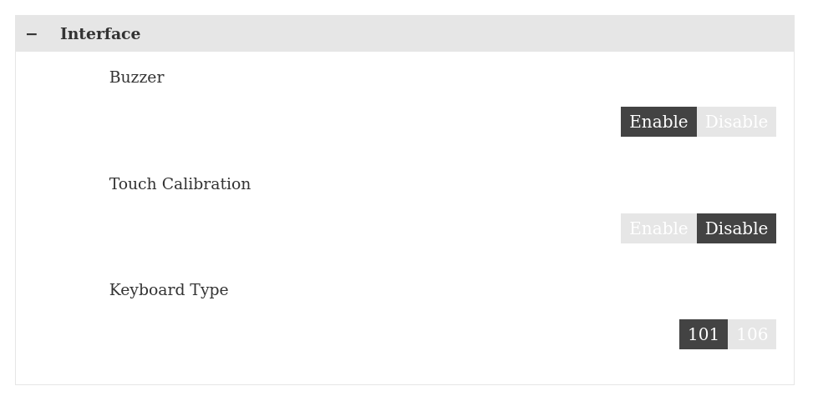Hide Interface settings via header minus
The image size is (813, 401).
click(32, 34)
